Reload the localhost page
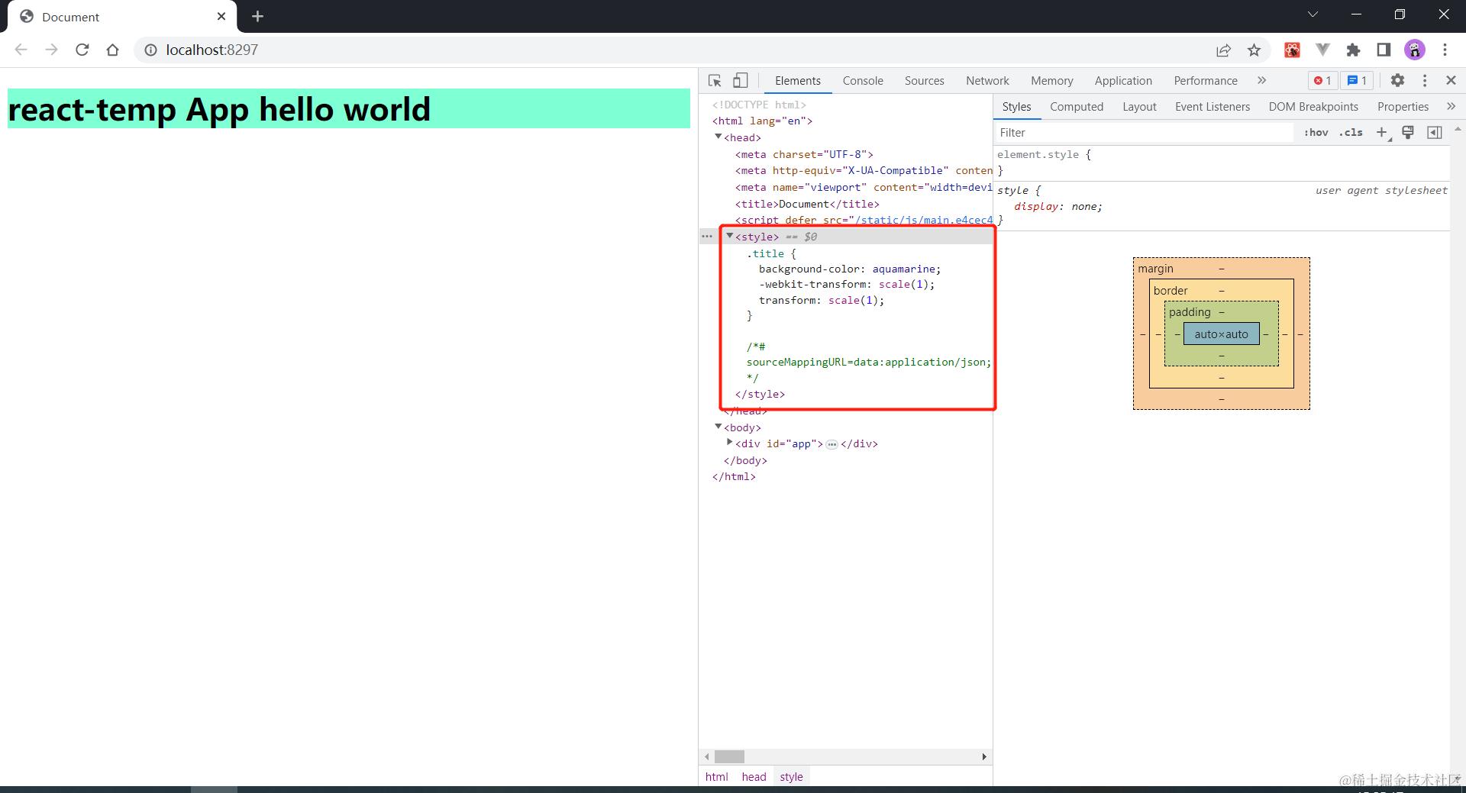 point(82,50)
